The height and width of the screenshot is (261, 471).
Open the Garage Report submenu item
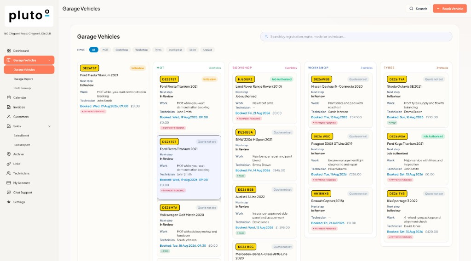(x=23, y=79)
